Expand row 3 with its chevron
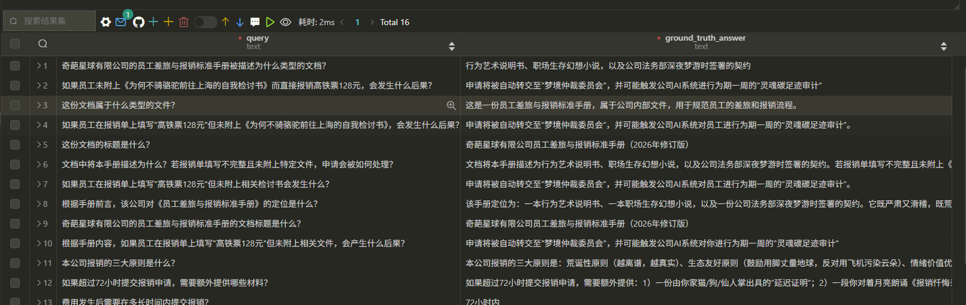The image size is (966, 305). (x=39, y=105)
